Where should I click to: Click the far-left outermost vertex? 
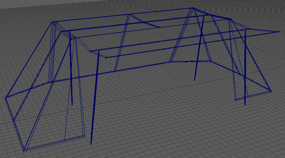click(x=5, y=98)
